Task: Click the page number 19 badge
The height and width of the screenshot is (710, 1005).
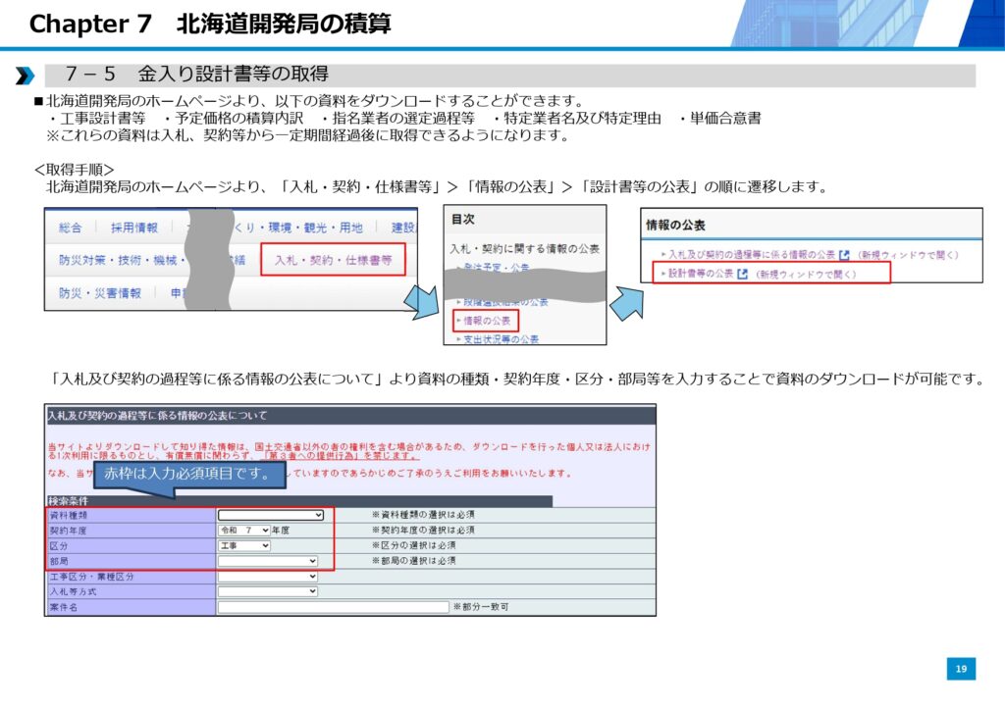Action: [x=961, y=669]
